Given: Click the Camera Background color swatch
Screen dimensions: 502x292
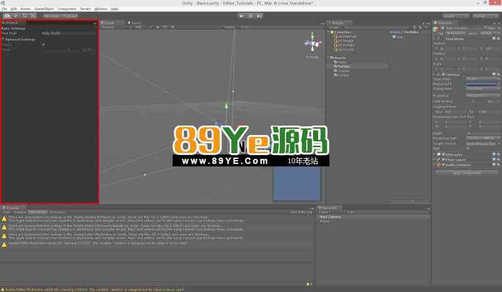Looking at the screenshot, I should coord(481,84).
